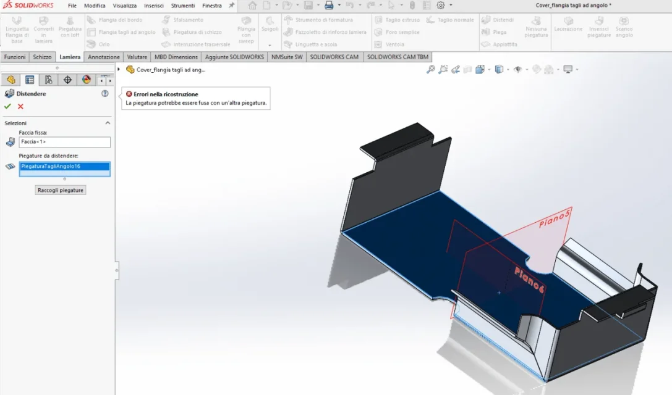Select the Zoom to fit magnifier icon

431,69
